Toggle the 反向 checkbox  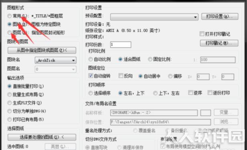coord(121,76)
